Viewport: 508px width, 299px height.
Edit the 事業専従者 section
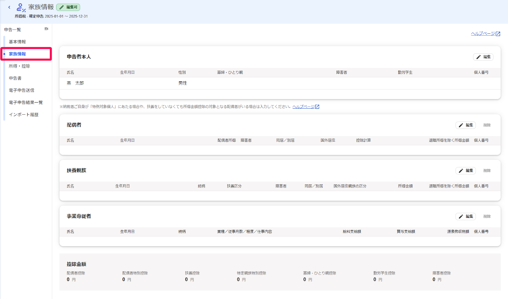(466, 216)
